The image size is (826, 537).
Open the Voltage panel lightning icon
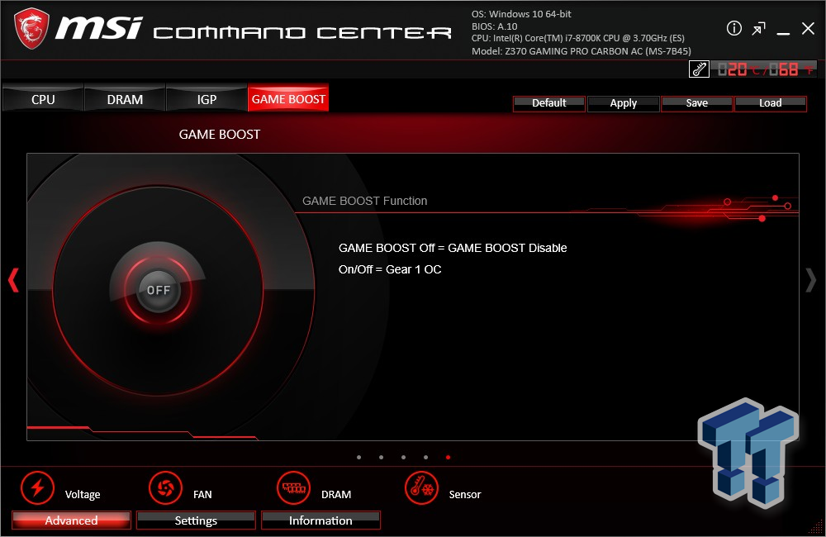[37, 487]
